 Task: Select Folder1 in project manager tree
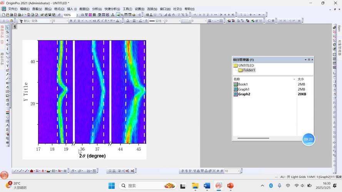[x=249, y=70]
